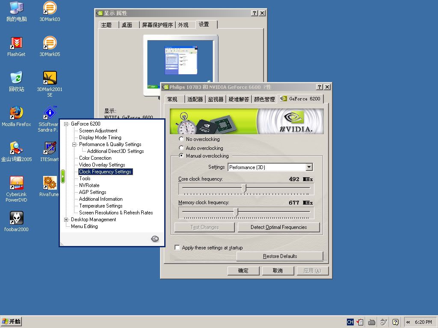
Task: Select Display Mode Timing item
Action: point(100,138)
